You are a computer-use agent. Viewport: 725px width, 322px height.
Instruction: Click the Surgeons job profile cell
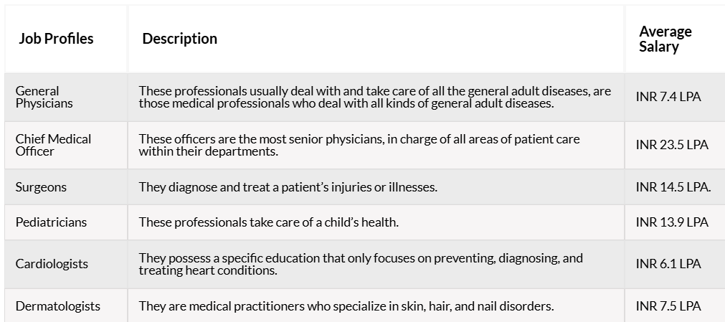point(41,187)
